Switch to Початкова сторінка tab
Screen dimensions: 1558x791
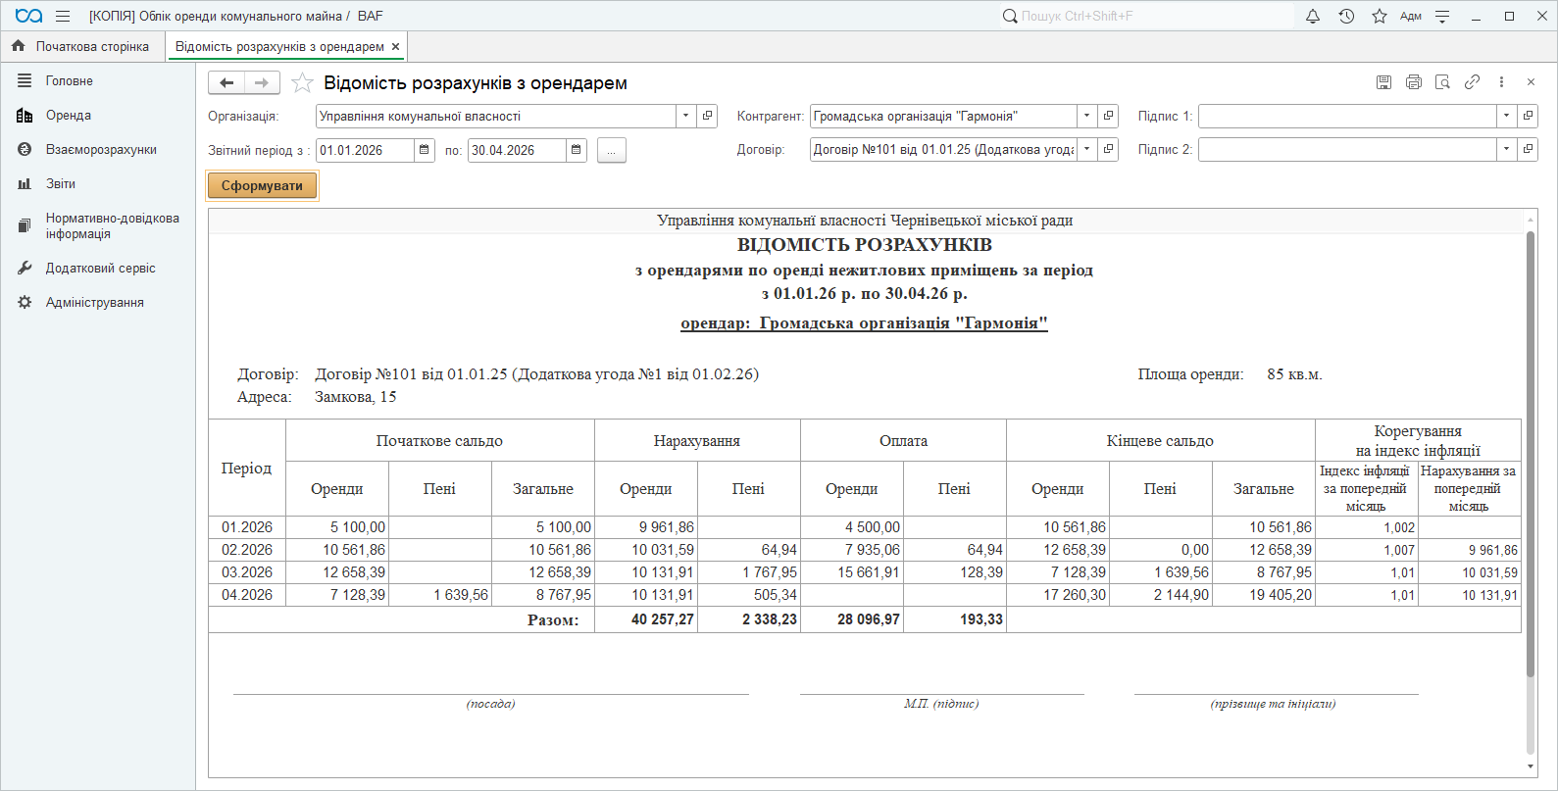pos(82,46)
